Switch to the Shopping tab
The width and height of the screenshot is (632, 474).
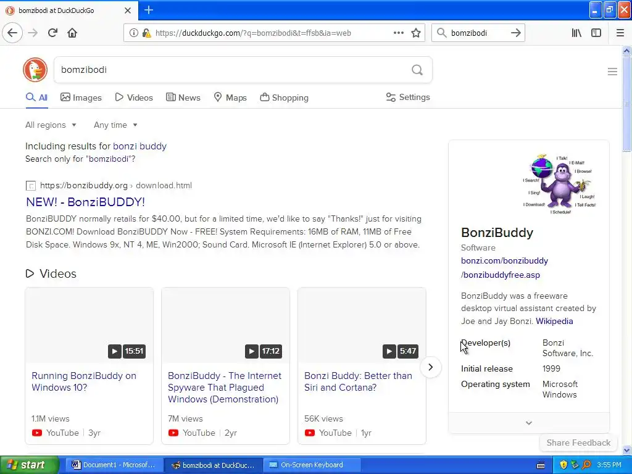pos(284,98)
